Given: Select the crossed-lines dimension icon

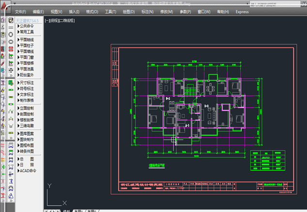Looking at the screenshot, I should [x=11, y=174].
